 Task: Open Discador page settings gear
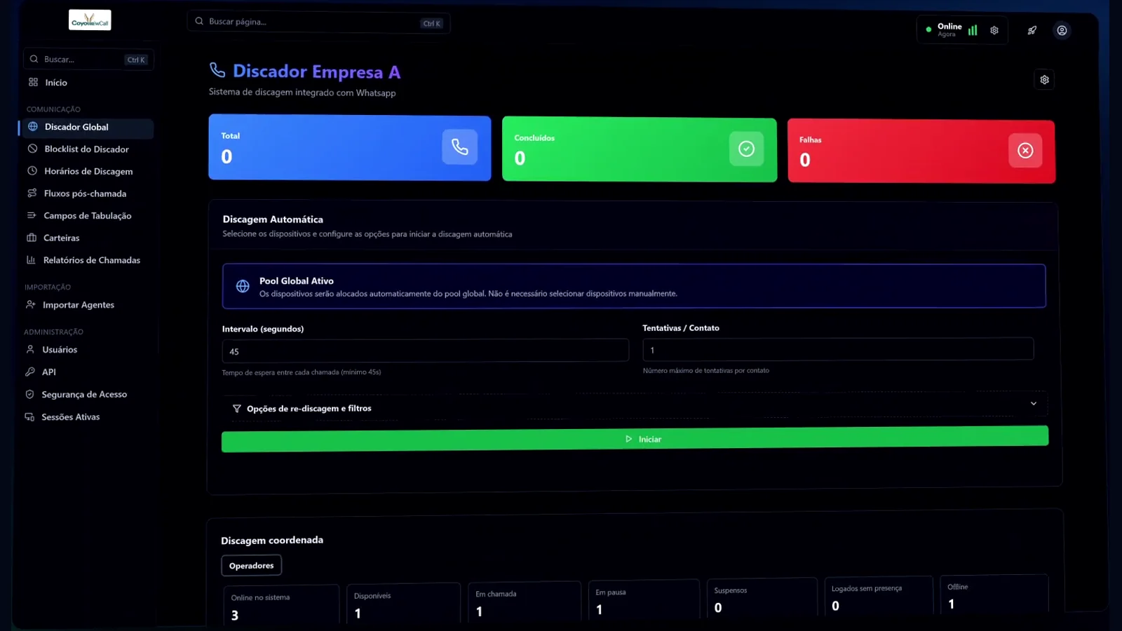tap(1044, 79)
